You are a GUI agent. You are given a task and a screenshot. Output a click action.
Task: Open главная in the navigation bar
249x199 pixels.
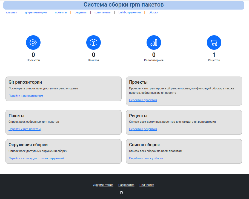[x=11, y=12]
